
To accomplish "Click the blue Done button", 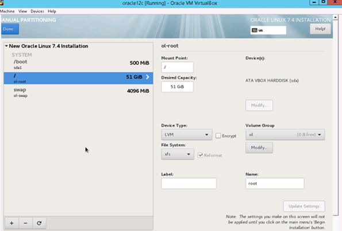I will click(x=10, y=29).
